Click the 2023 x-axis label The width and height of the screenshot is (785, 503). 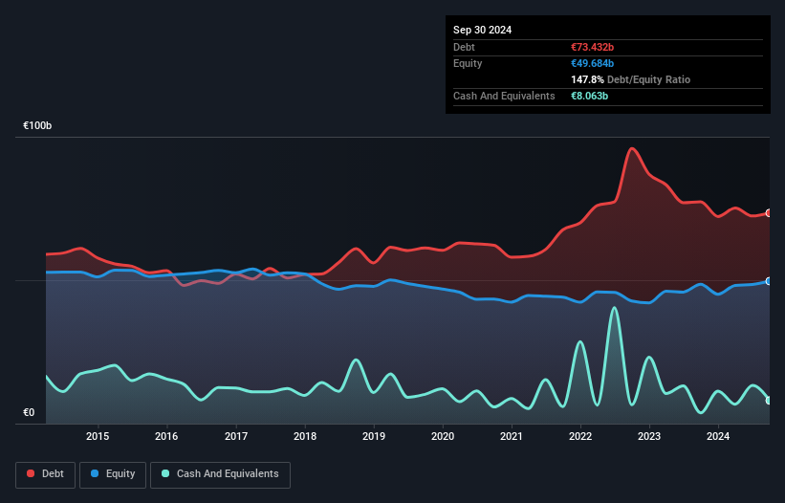point(649,436)
